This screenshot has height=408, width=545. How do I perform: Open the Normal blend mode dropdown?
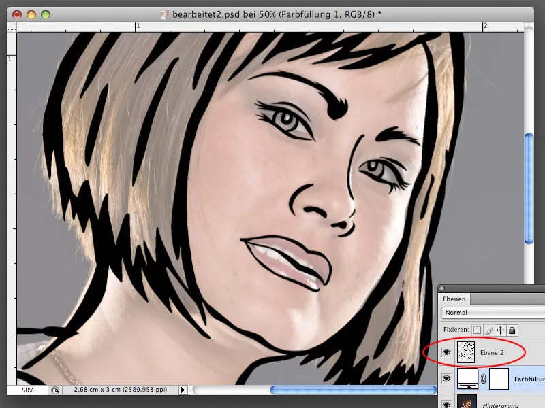(493, 313)
